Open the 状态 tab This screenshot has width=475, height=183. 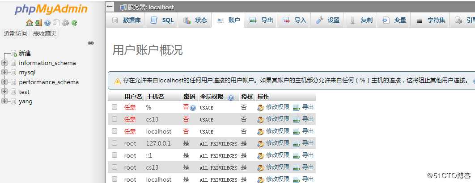[195, 20]
